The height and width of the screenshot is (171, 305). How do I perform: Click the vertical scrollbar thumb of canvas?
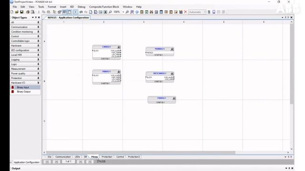click(292, 64)
